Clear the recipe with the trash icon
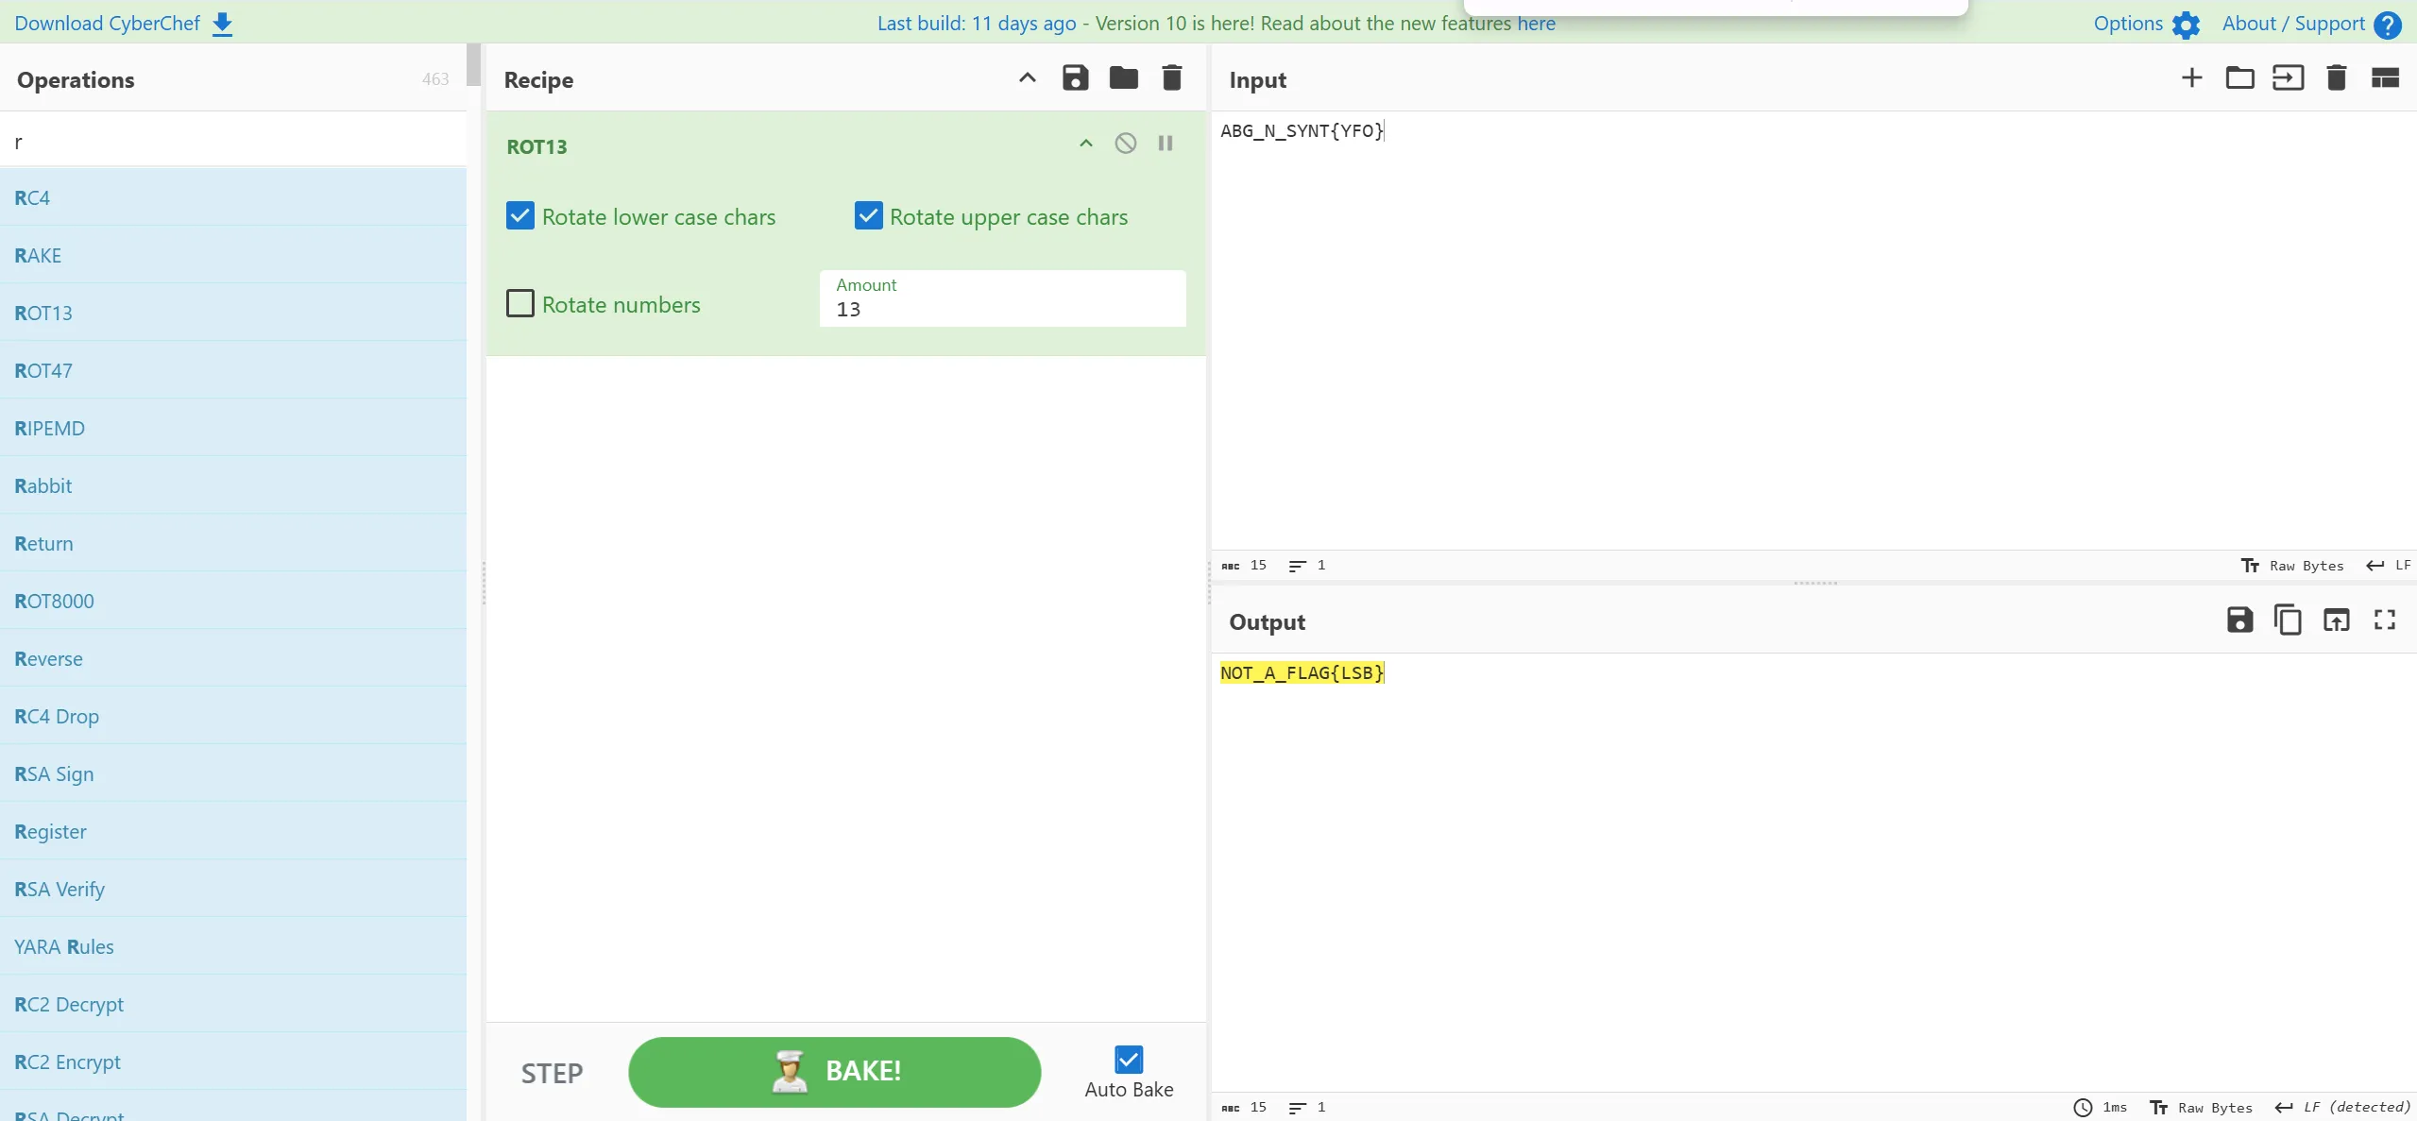The height and width of the screenshot is (1121, 2417). [1171, 78]
